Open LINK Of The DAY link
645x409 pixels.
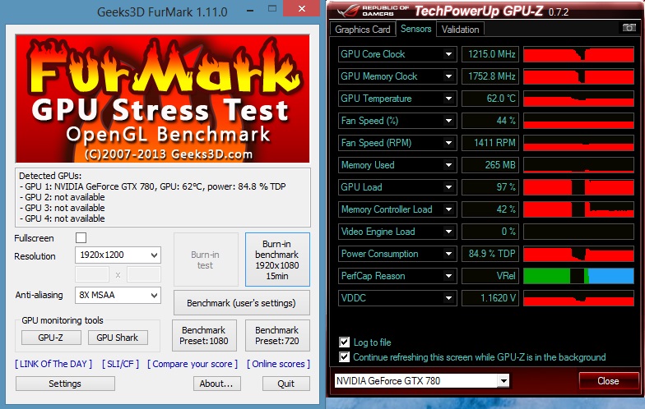pos(53,364)
